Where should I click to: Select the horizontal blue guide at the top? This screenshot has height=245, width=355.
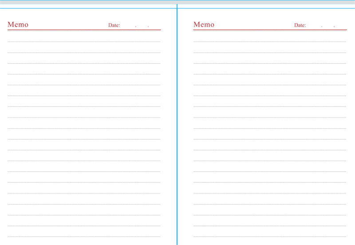point(89,8)
